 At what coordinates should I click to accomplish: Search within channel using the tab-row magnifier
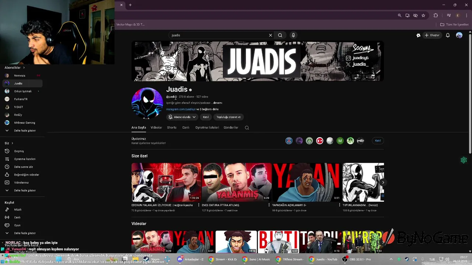coord(247,128)
